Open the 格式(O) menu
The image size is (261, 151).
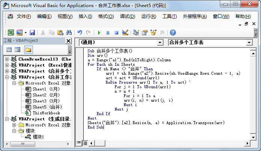(x=106, y=16)
